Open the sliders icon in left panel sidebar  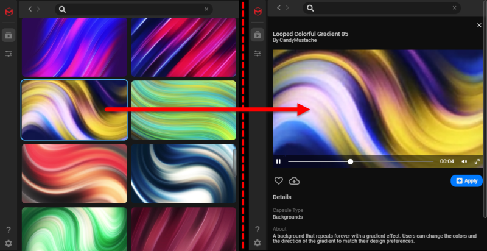(9, 54)
